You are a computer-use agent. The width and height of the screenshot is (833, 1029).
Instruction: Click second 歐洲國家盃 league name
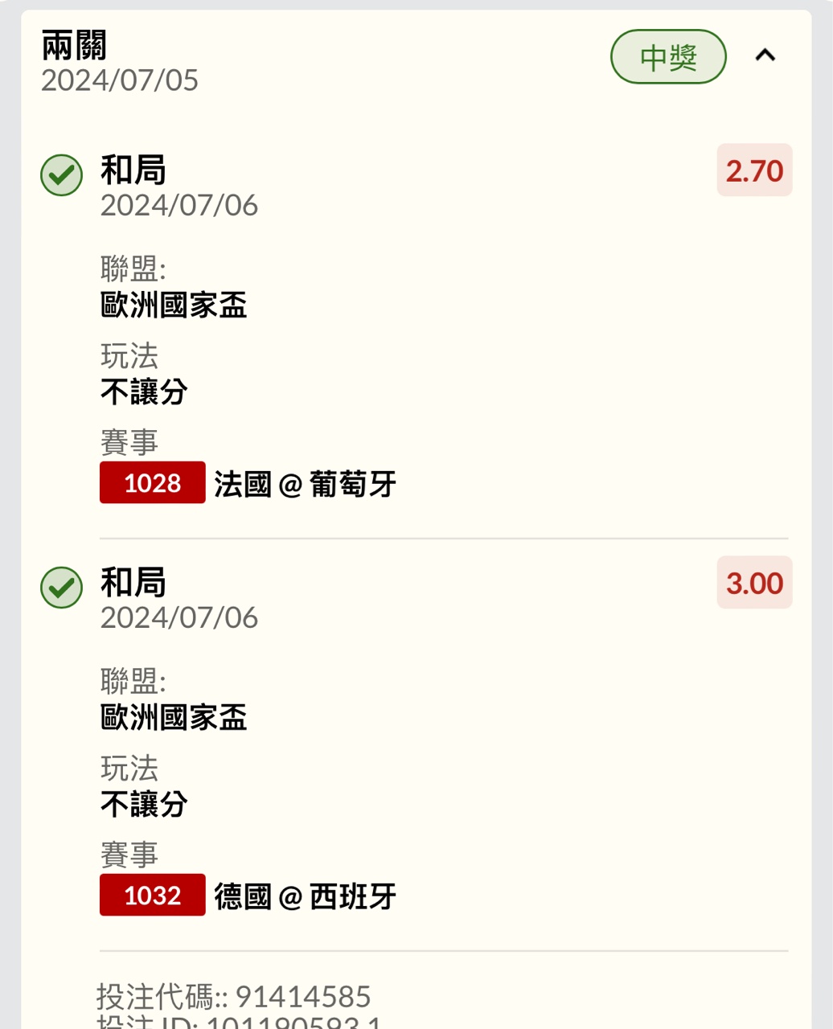[x=174, y=718]
